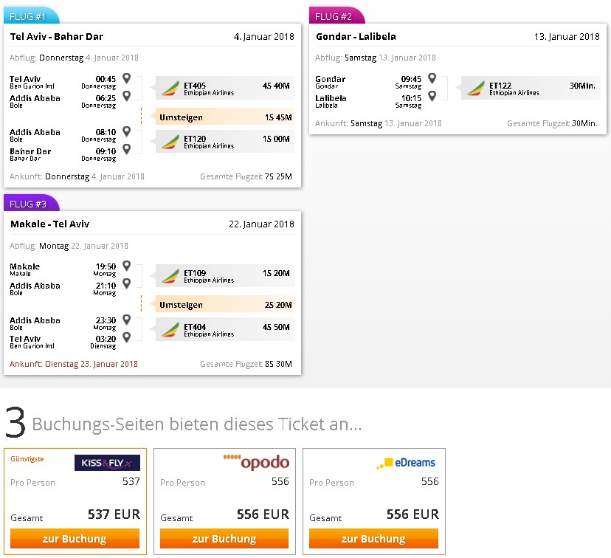
Task: Click the location pin next to Gondar 09:45
Action: (x=432, y=78)
